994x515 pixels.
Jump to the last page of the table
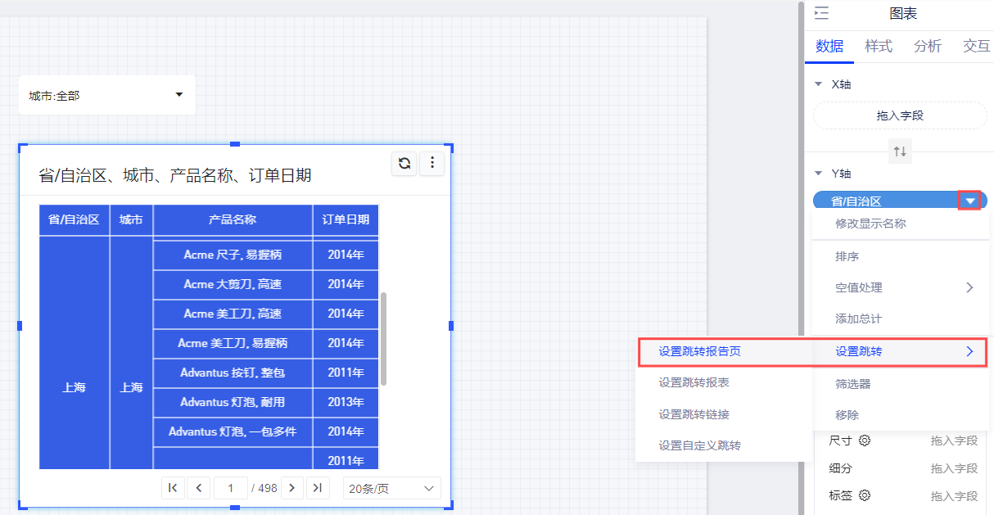tap(317, 488)
